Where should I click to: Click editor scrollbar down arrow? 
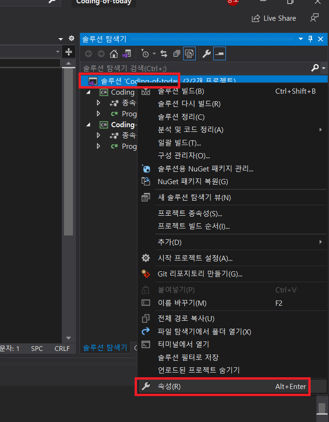point(68,338)
